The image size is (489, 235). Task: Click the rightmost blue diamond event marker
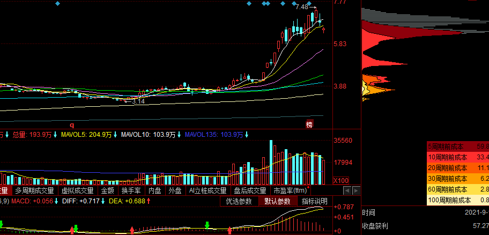click(x=310, y=3)
